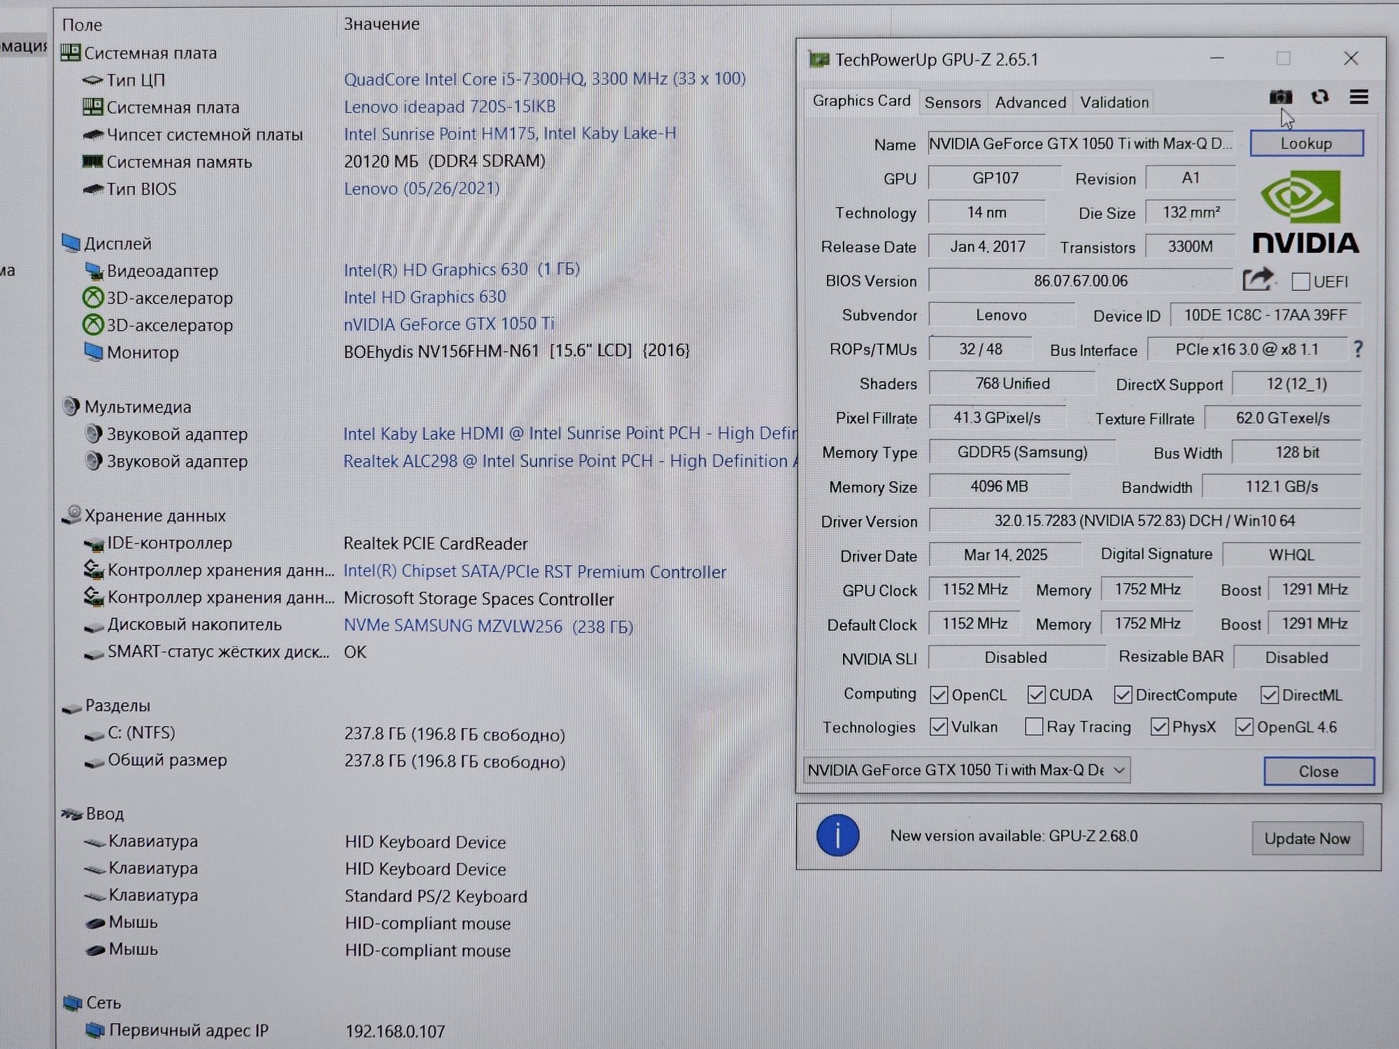
Task: Click the blue info icon in update notice
Action: click(837, 835)
